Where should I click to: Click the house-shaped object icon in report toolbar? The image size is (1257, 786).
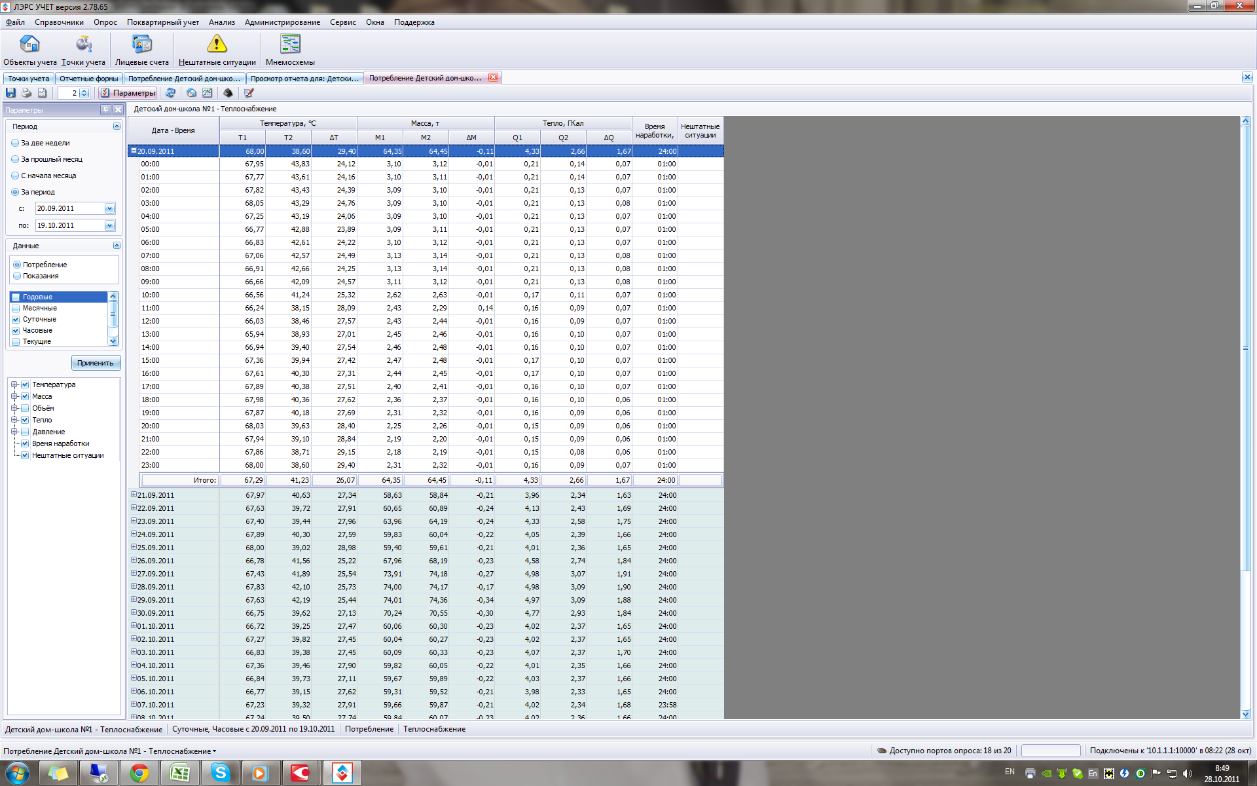click(x=191, y=93)
